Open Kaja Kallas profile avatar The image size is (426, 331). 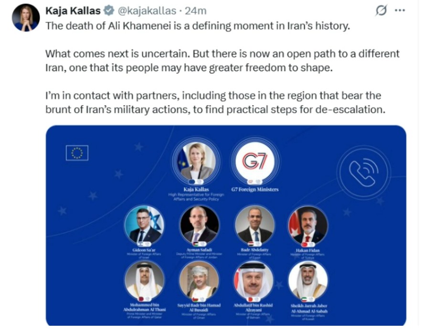click(26, 19)
